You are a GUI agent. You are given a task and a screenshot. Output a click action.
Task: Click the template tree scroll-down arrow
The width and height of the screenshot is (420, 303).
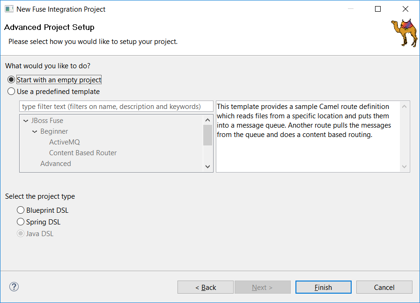click(208, 166)
